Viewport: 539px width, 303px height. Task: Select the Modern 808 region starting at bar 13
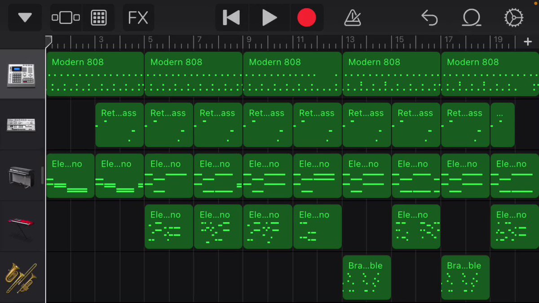(x=391, y=74)
